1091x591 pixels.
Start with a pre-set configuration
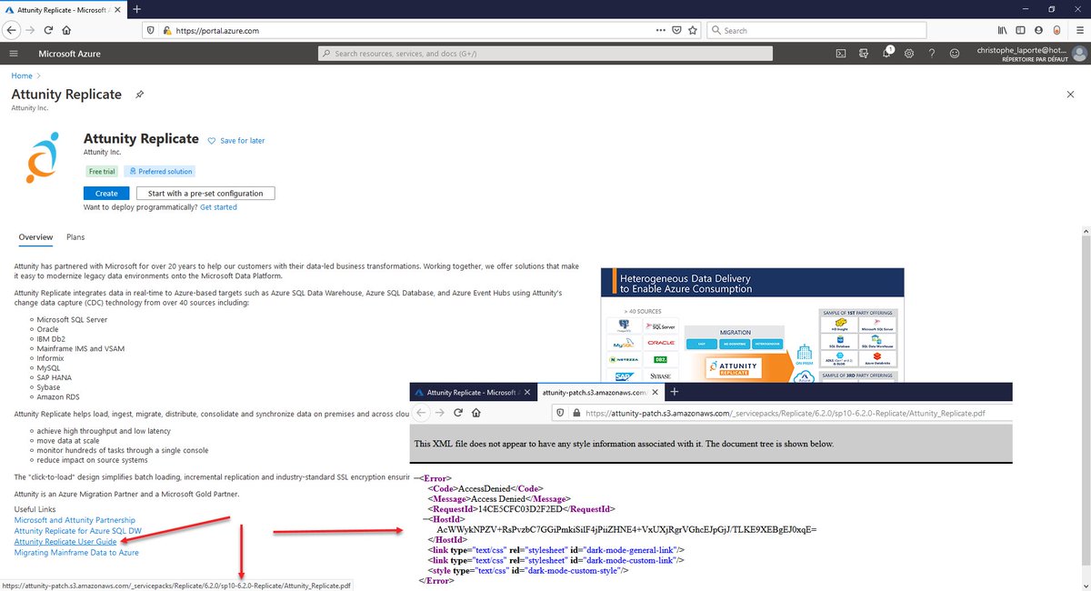point(205,193)
